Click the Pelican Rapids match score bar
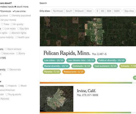The width and height of the screenshot is (136, 114). (x=88, y=83)
